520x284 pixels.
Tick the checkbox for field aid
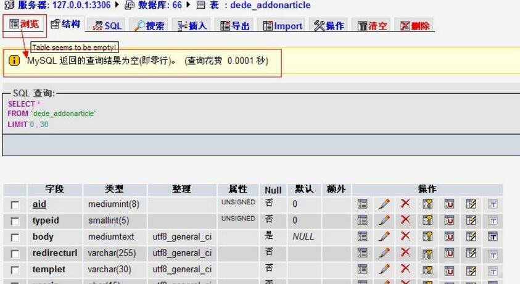coord(15,205)
